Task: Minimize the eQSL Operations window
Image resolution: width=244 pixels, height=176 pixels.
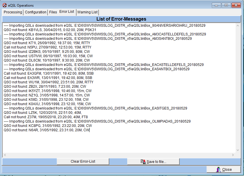Action: 217,5
